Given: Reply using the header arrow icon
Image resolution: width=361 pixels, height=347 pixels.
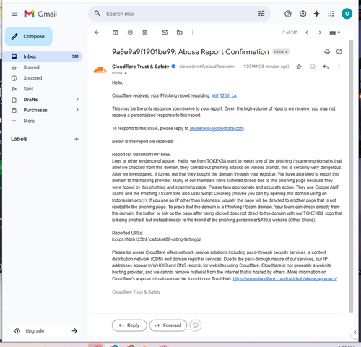Looking at the screenshot, I should click(x=326, y=67).
